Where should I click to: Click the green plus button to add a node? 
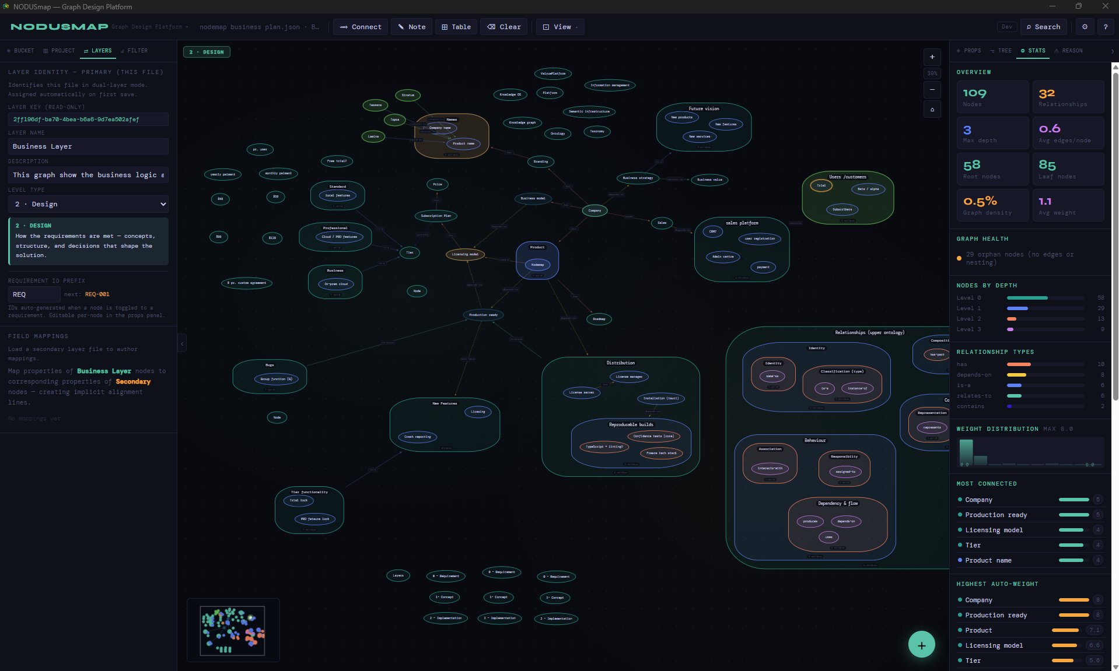click(921, 644)
